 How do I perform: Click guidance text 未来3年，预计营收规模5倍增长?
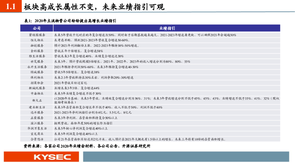click(77, 62)
